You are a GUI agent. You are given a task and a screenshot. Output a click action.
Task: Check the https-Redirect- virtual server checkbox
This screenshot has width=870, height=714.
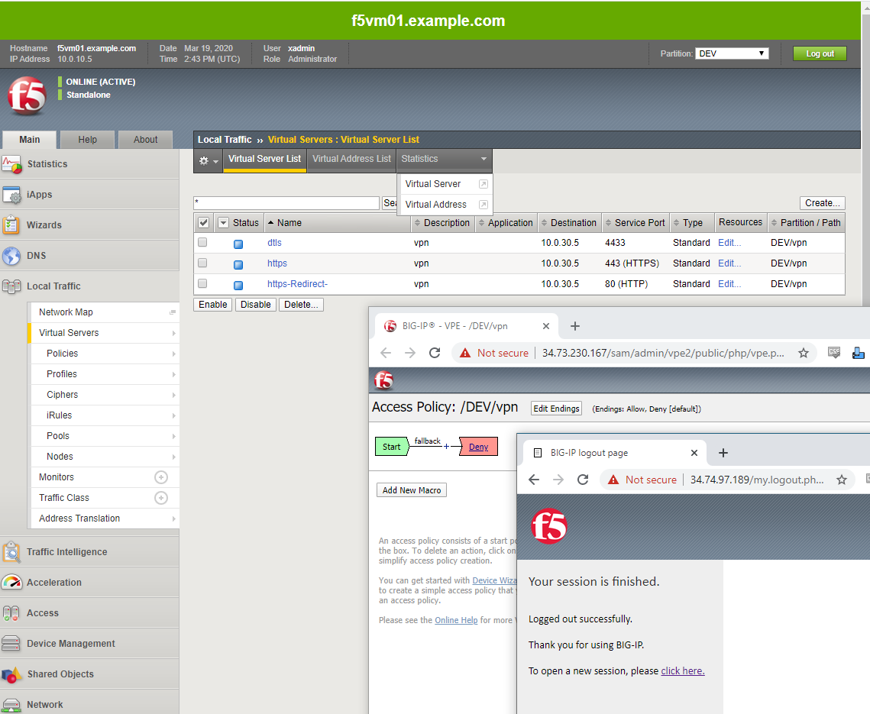click(202, 283)
